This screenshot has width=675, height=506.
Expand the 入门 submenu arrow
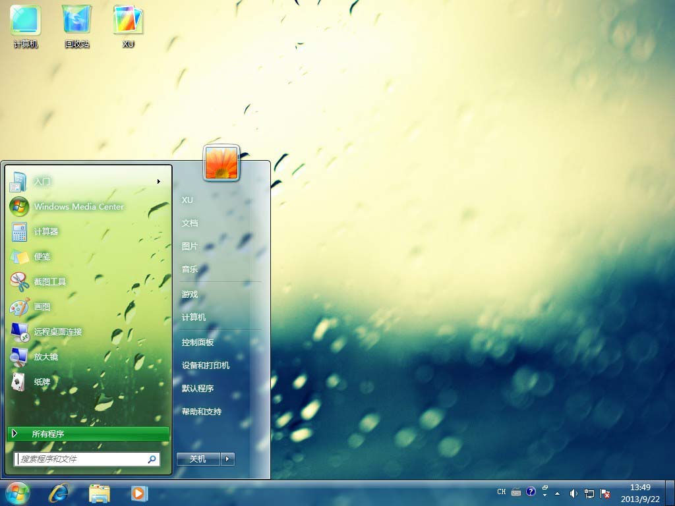click(x=159, y=182)
